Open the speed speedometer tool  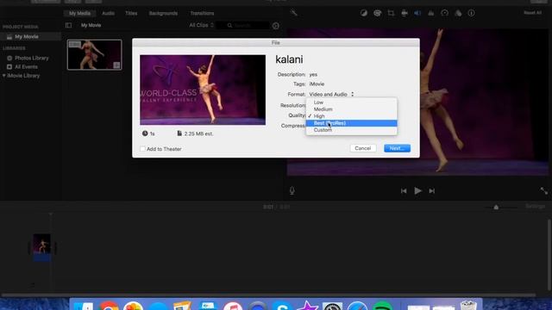tap(445, 13)
